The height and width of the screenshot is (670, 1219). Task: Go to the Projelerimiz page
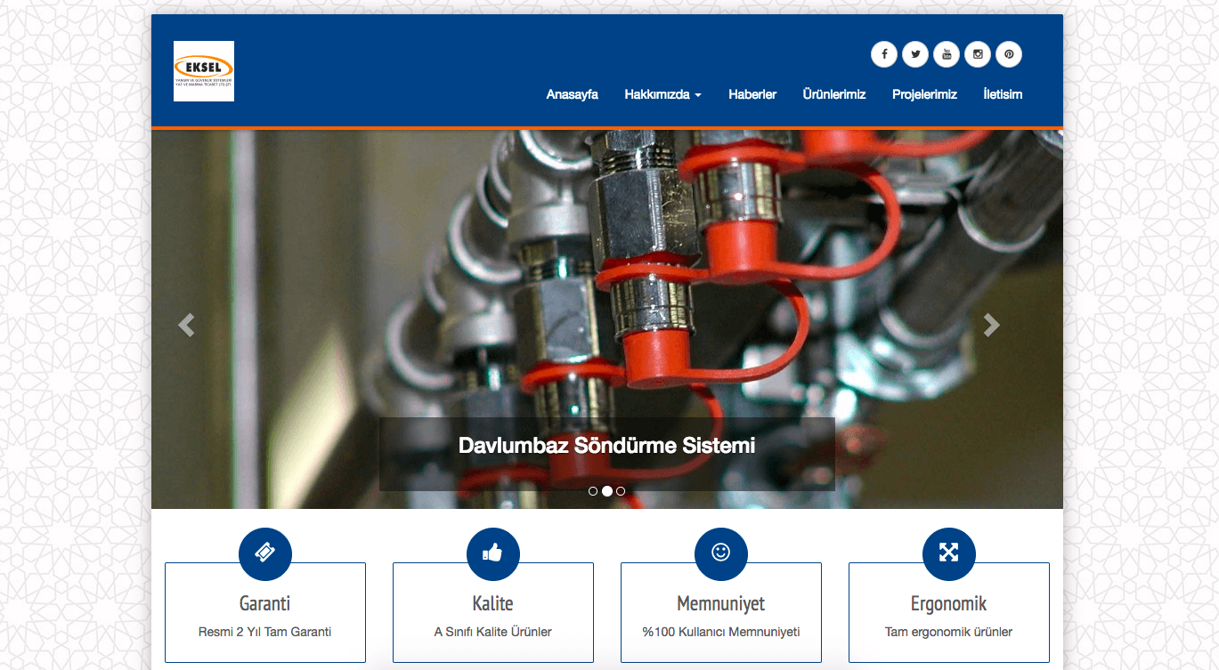pos(924,94)
